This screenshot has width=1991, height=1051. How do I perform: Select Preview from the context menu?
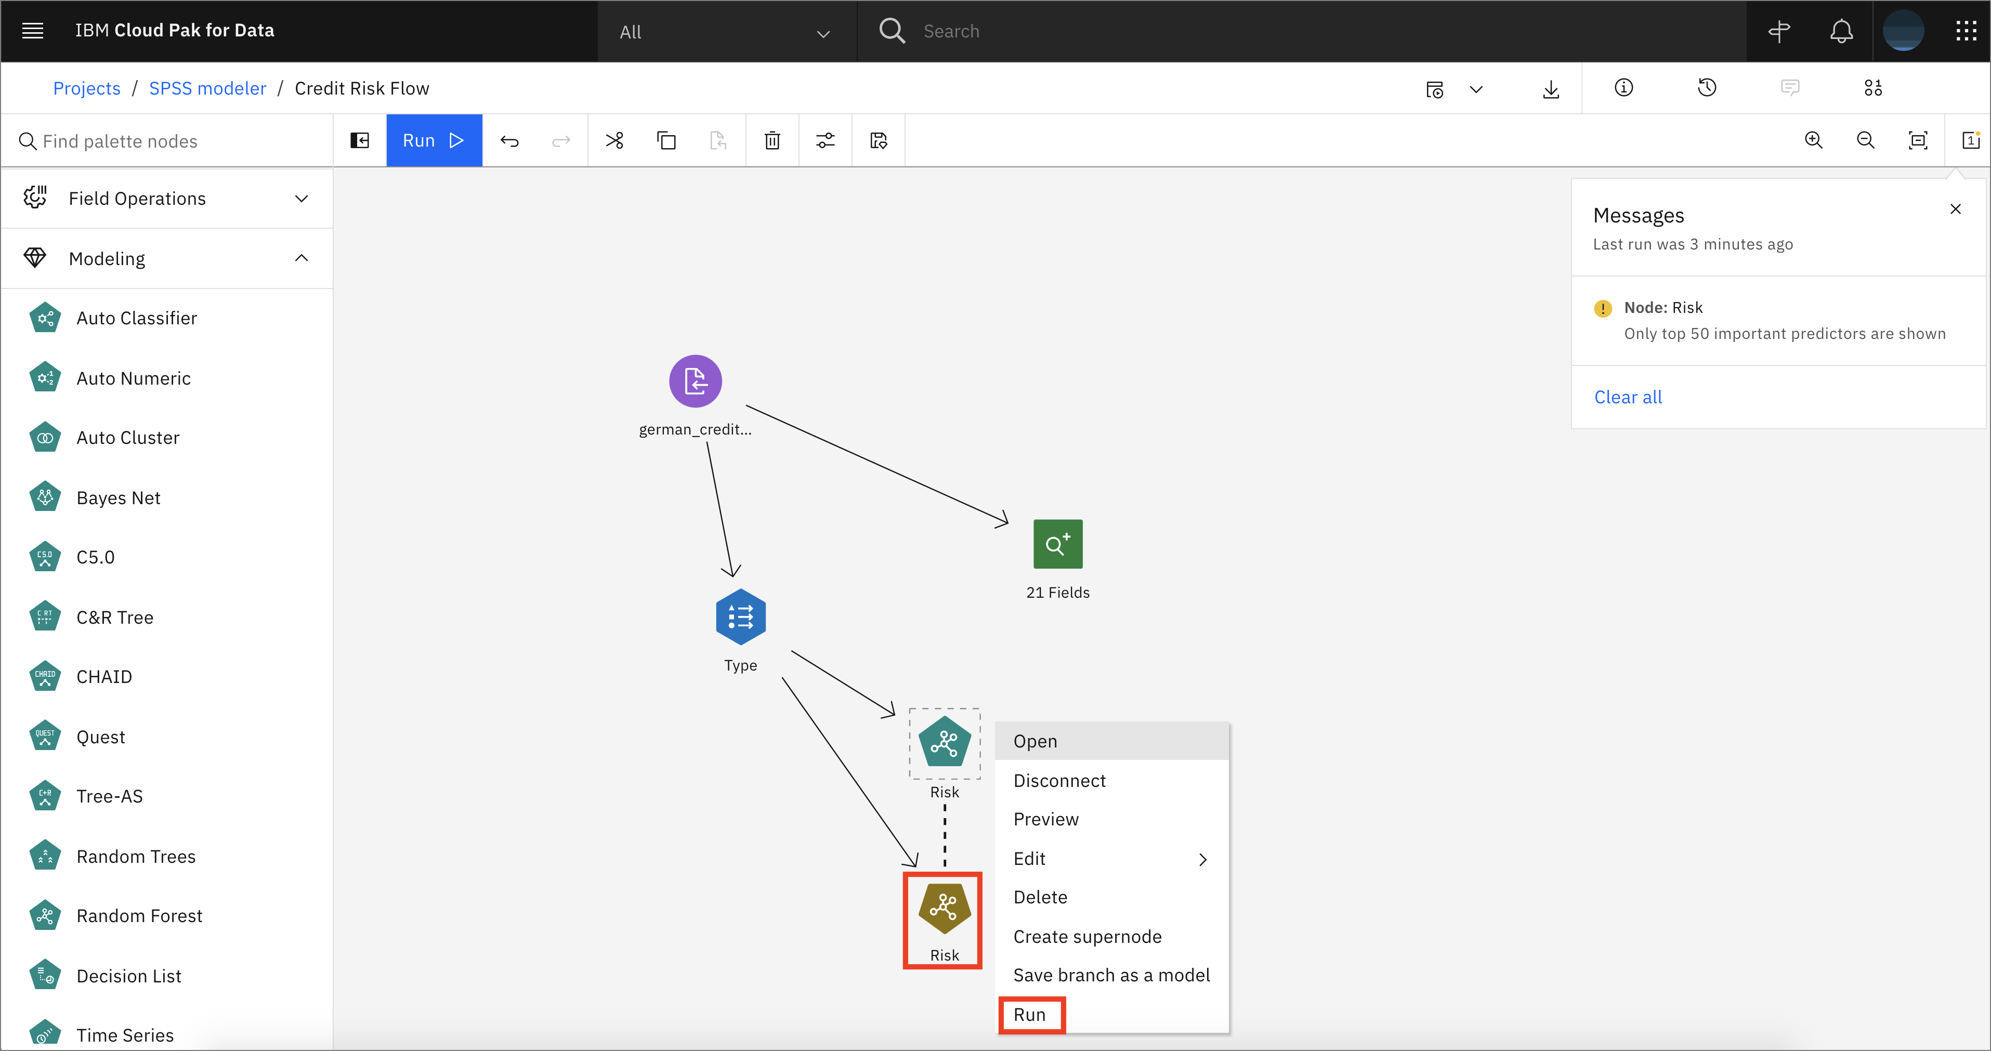[1046, 819]
